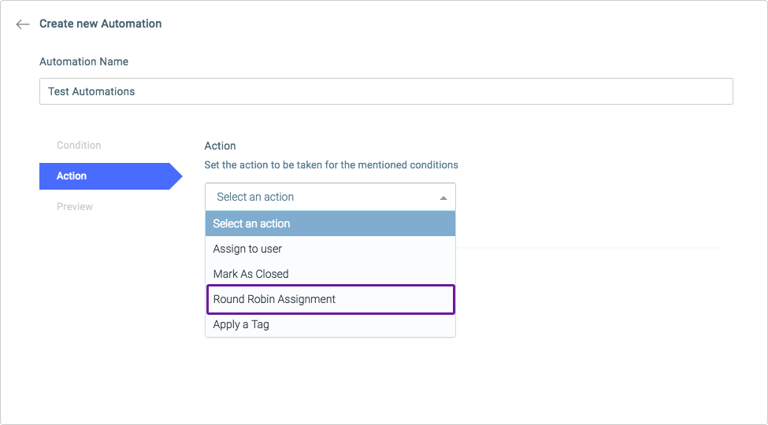Click the Automation Name label

click(83, 61)
